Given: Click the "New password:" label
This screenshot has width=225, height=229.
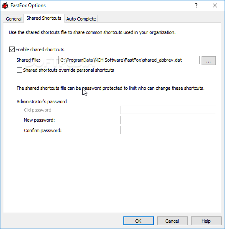Looking at the screenshot, I should (x=39, y=120).
